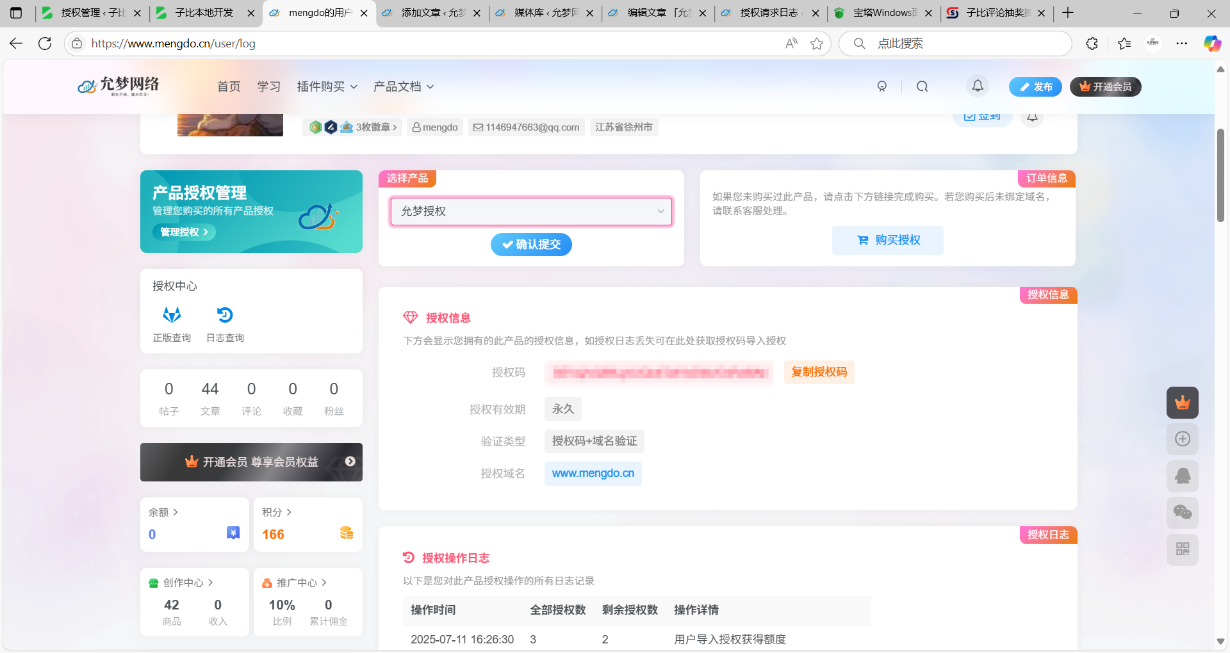The image size is (1230, 653).
Task: Click 管理授权 in product banner
Action: coord(184,232)
